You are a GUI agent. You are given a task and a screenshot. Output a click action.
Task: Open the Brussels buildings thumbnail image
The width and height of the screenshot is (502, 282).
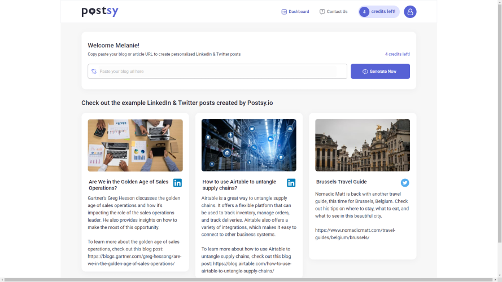363,145
